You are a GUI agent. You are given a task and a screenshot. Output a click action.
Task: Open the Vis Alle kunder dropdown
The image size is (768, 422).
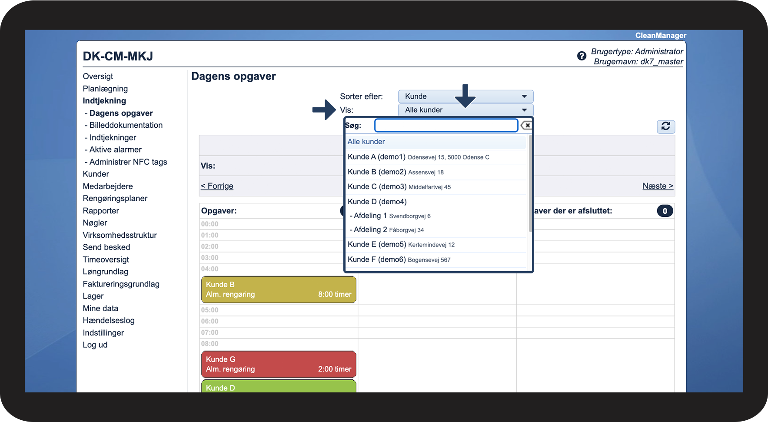[465, 110]
